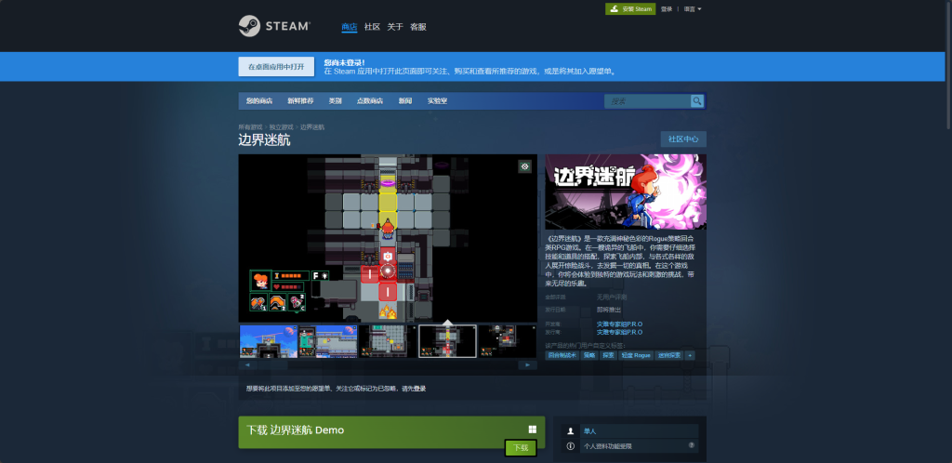Select the first blue-sky screenshot thumbnail
Viewport: 952px width, 463px height.
[x=269, y=341]
